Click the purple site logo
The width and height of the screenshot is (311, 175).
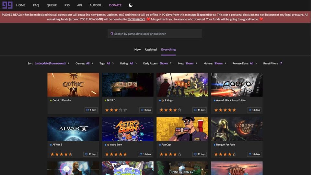(x=7, y=5)
